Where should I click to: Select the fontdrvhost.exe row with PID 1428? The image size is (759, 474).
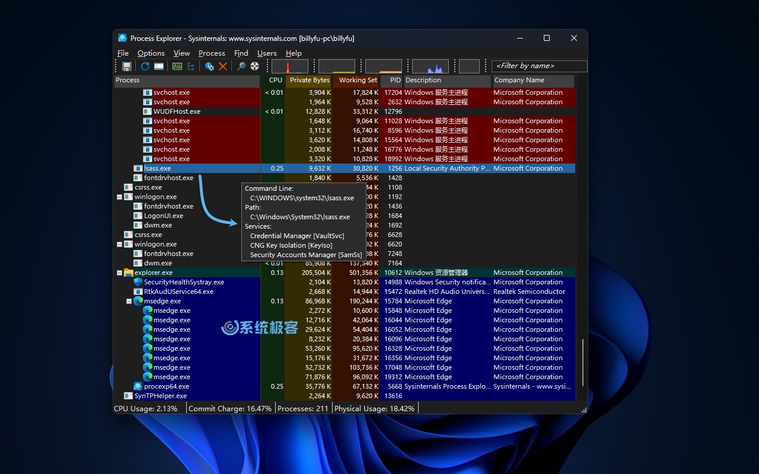pos(345,178)
